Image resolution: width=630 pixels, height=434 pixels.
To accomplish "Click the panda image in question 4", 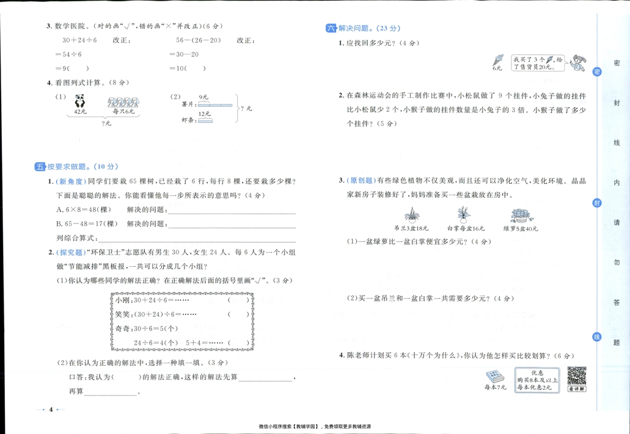I will pos(79,99).
